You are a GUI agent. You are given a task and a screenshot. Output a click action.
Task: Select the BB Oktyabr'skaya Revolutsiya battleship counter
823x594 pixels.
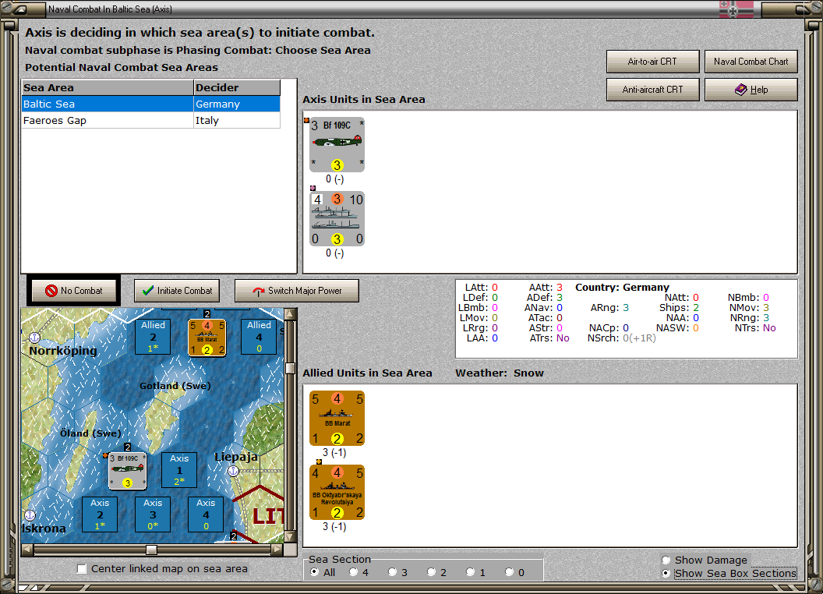point(337,492)
